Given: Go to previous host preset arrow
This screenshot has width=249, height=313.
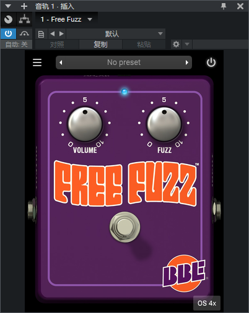Looking at the screenshot, I should tap(53, 33).
